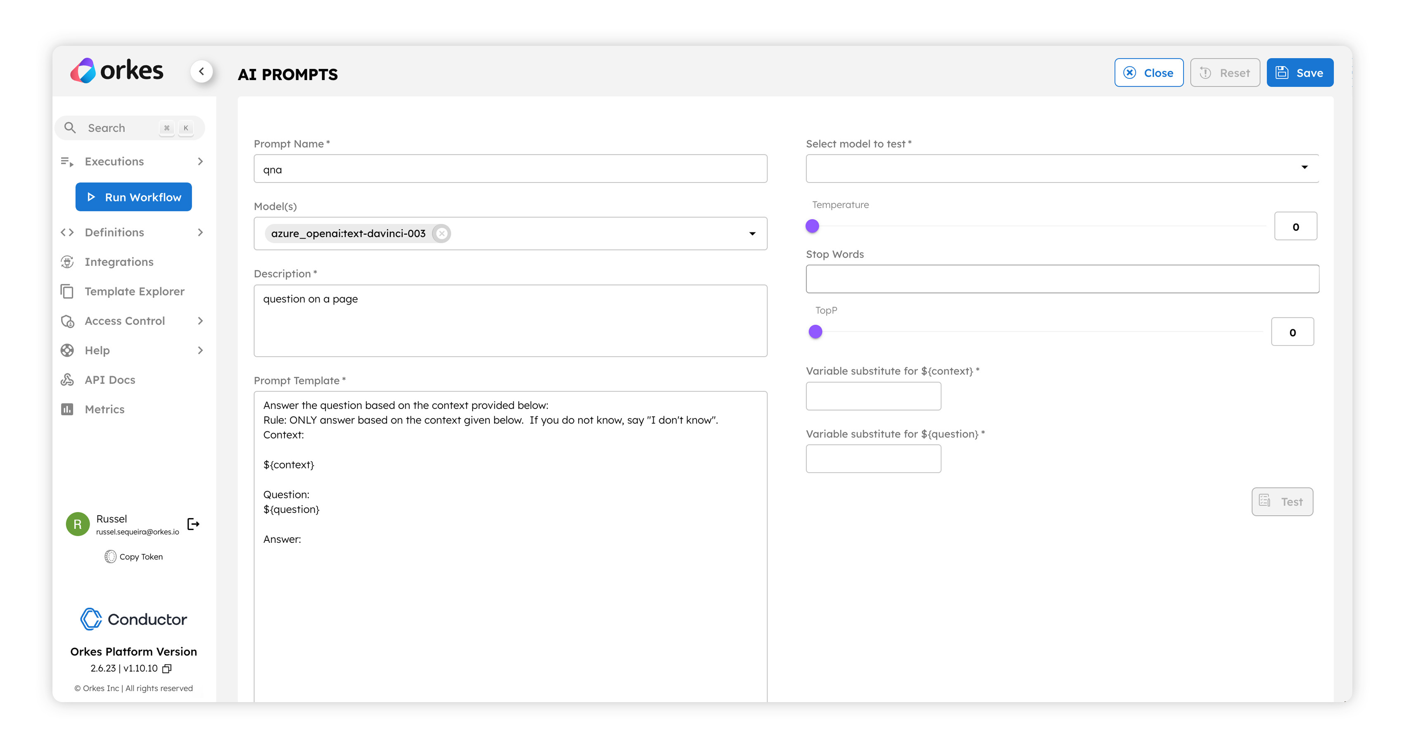This screenshot has width=1404, height=743.
Task: Open the Select model to test dropdown
Action: (1304, 167)
